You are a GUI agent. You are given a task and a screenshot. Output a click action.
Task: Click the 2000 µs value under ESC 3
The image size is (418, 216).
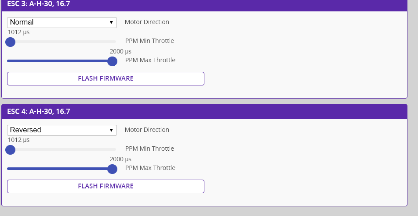[x=120, y=51]
